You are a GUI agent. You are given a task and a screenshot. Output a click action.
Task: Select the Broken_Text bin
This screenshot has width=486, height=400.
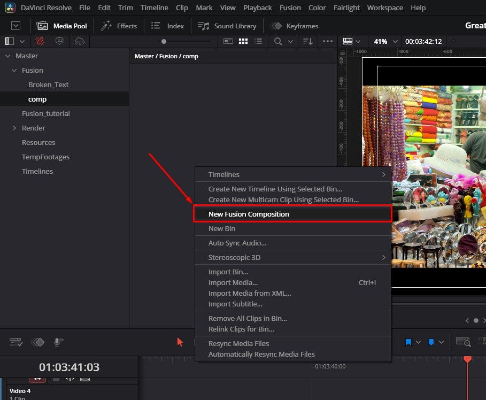click(x=48, y=84)
